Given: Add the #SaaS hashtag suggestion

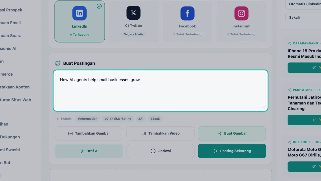Looking at the screenshot, I should [155, 119].
